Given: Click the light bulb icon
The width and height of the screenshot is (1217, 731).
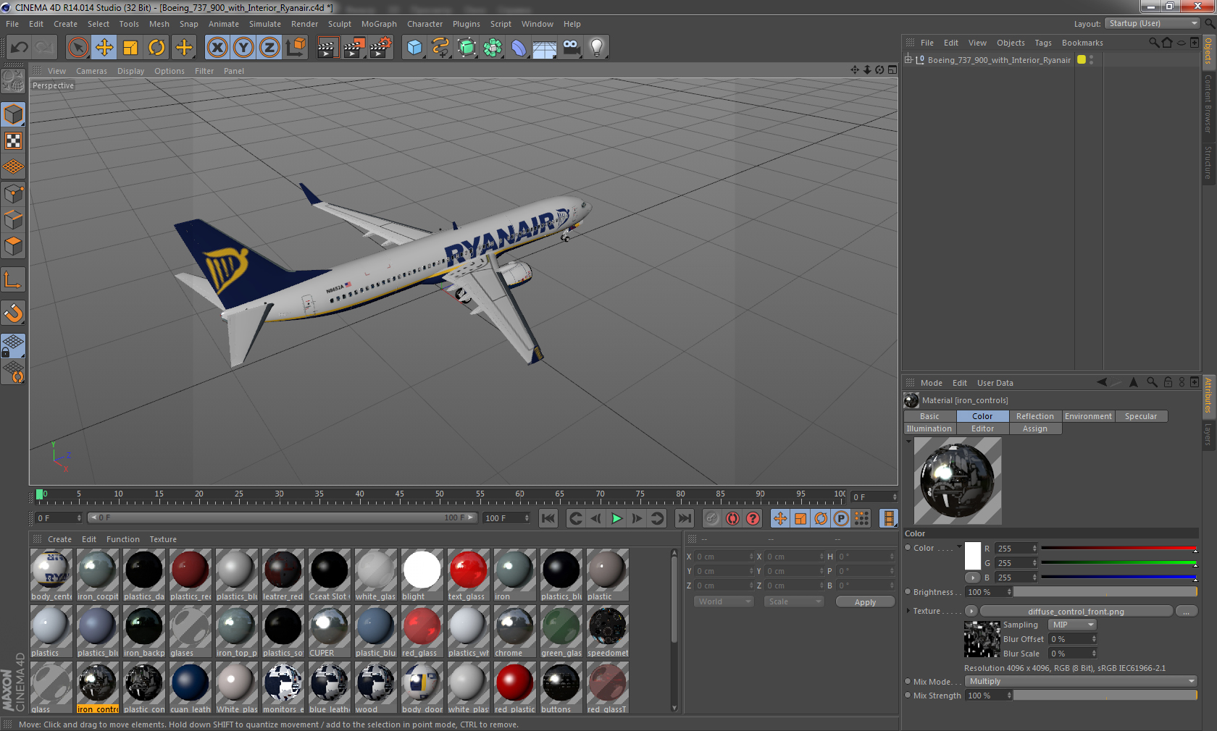Looking at the screenshot, I should 597,48.
